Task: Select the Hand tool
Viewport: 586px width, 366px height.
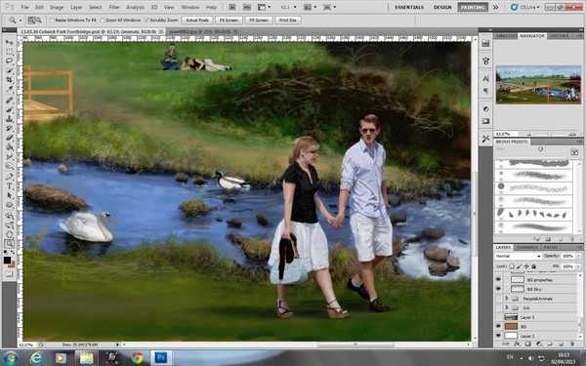Action: 9,234
